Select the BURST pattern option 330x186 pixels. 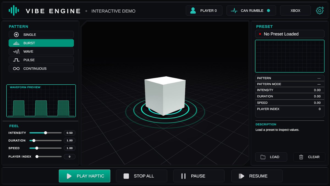pyautogui.click(x=41, y=43)
